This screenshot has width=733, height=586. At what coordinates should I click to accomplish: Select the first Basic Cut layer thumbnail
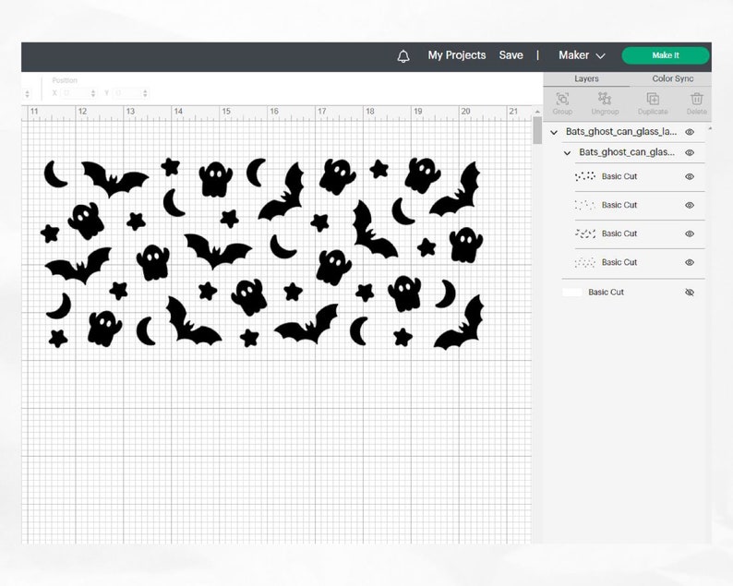(584, 176)
